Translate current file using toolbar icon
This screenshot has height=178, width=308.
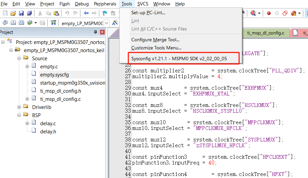5,23
